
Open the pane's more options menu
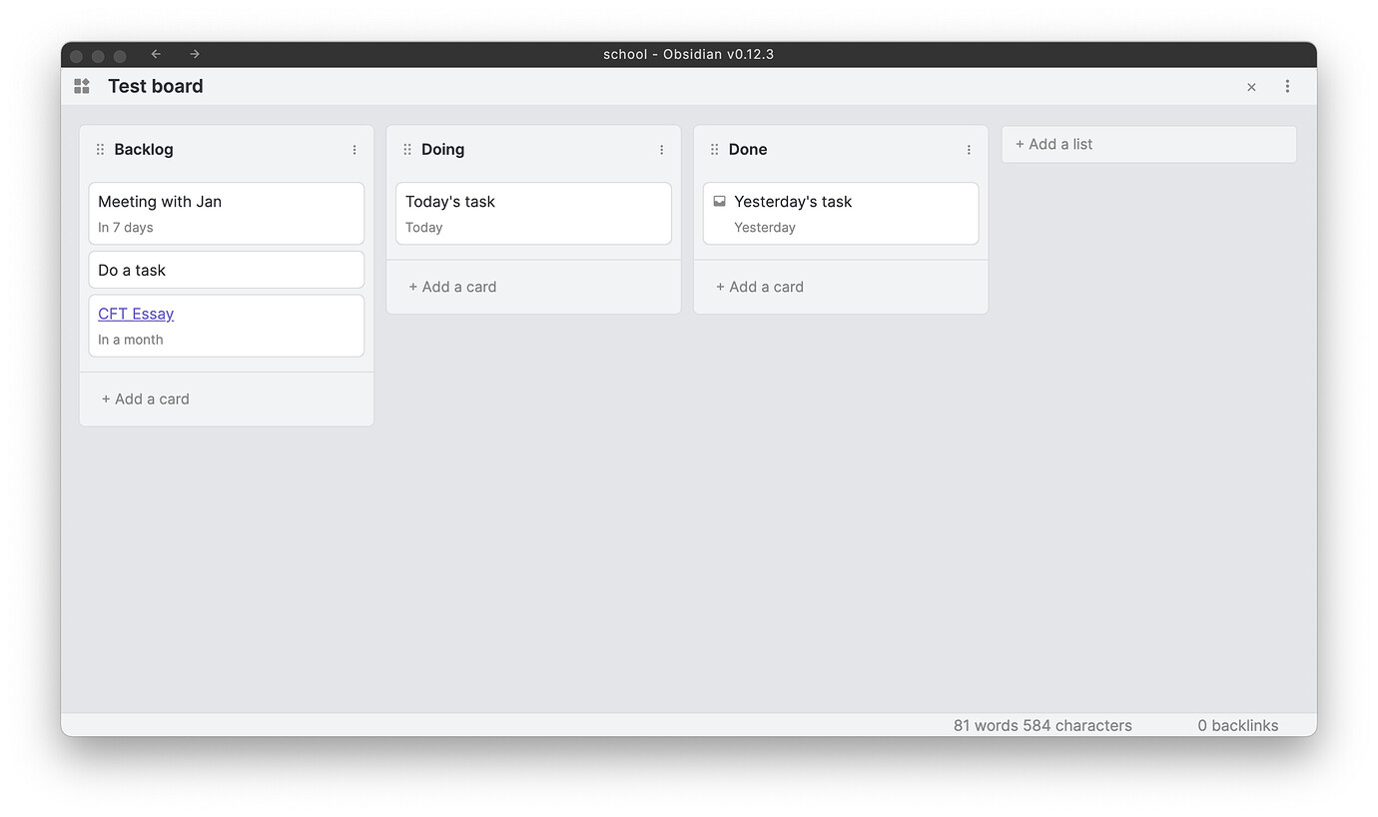[1287, 87]
